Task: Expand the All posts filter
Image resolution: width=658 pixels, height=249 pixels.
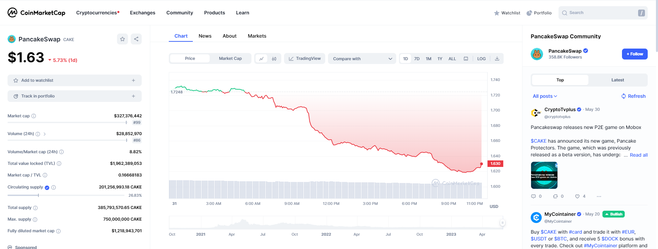Action: (x=545, y=96)
